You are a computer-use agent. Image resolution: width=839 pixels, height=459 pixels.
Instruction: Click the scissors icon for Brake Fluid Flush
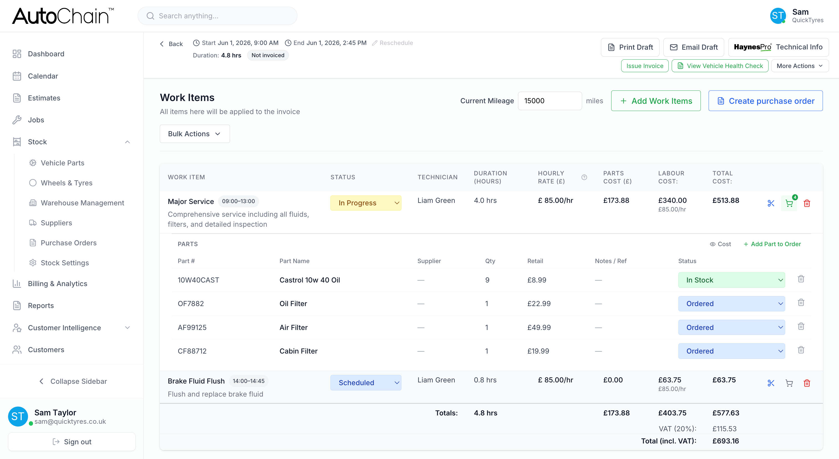click(770, 383)
